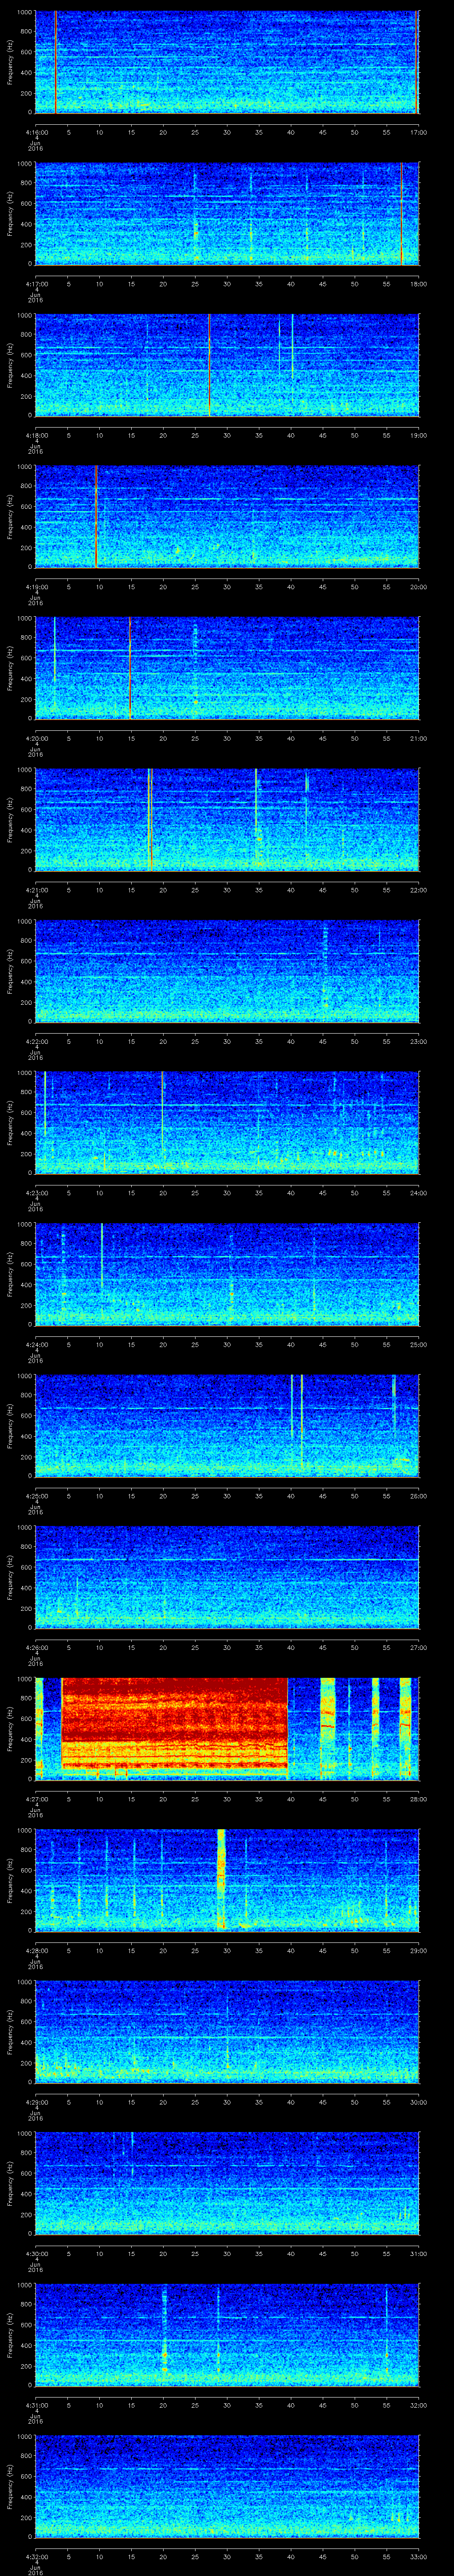The height and width of the screenshot is (2576, 454).
Task: Click the spectrogram panel starting at 4:30:00
Action: [x=227, y=2183]
